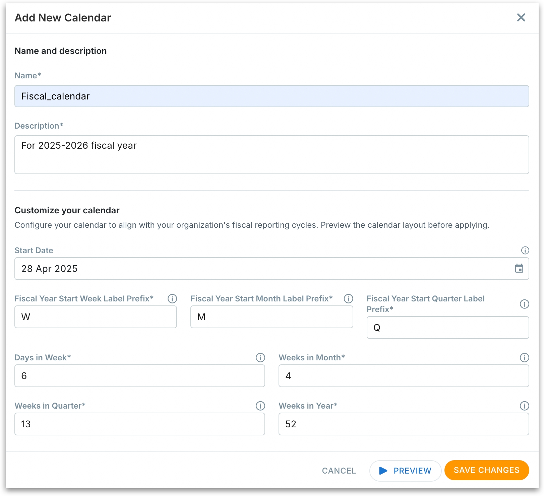Close the Add New Calendar dialog
The width and height of the screenshot is (544, 496).
[521, 17]
